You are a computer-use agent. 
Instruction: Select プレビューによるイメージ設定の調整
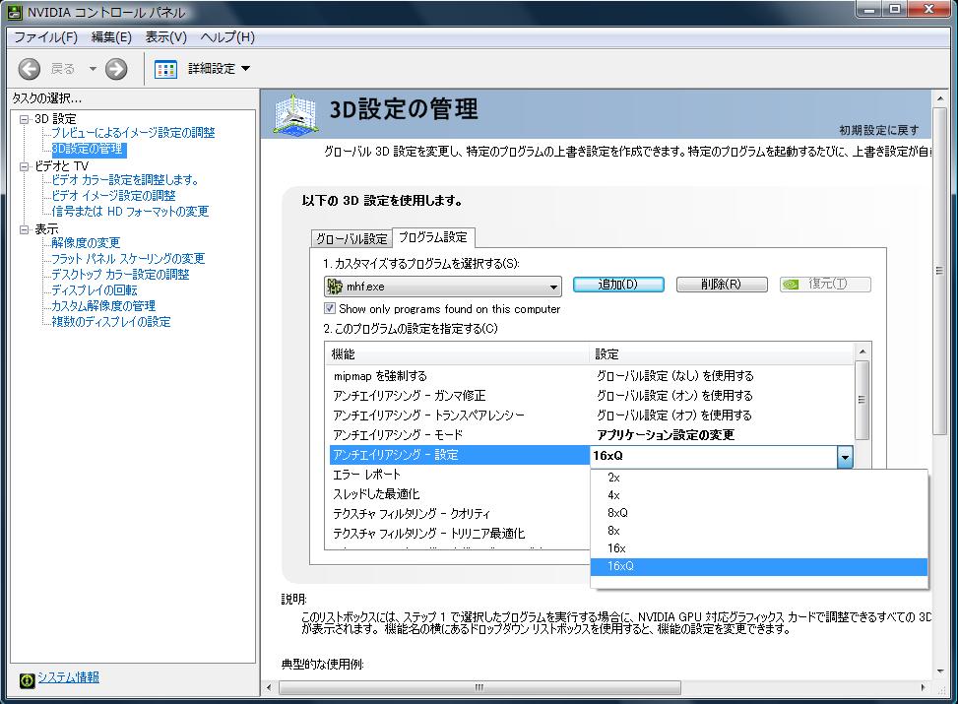133,133
